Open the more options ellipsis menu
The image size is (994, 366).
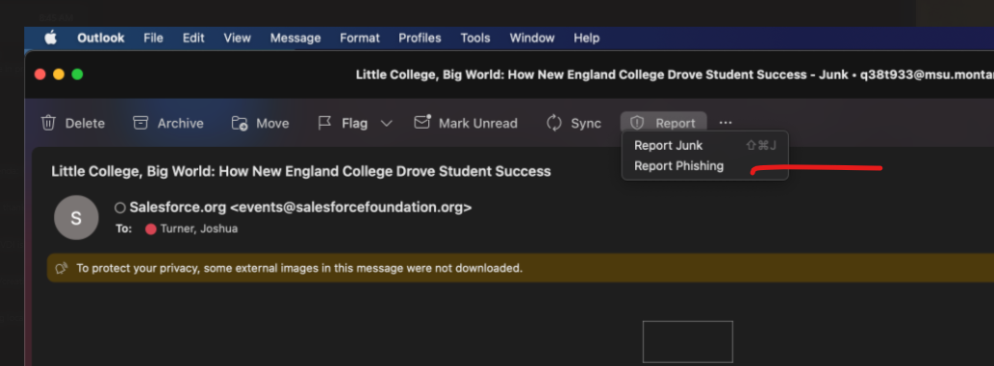[x=726, y=123]
